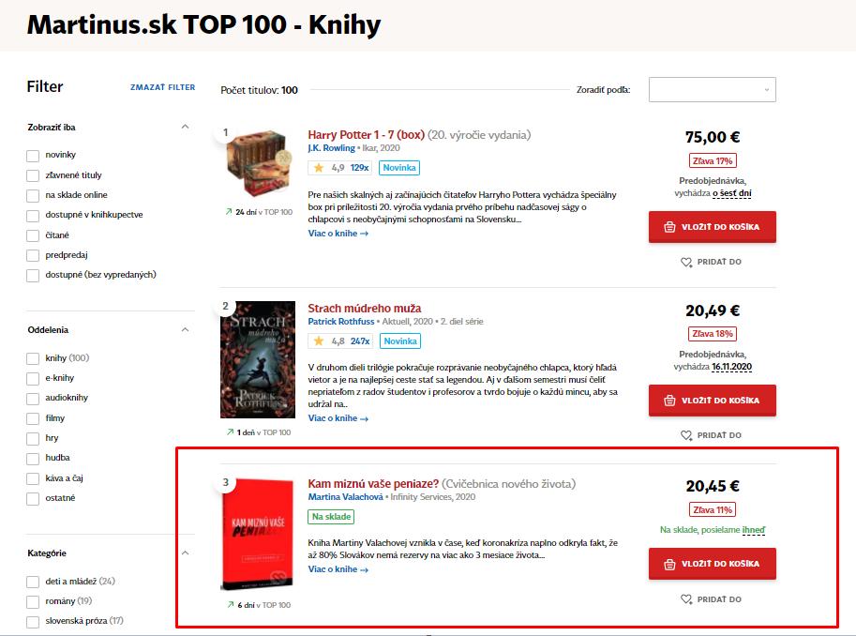Open author link J.K. Rowling
This screenshot has width=856, height=636.
point(331,148)
